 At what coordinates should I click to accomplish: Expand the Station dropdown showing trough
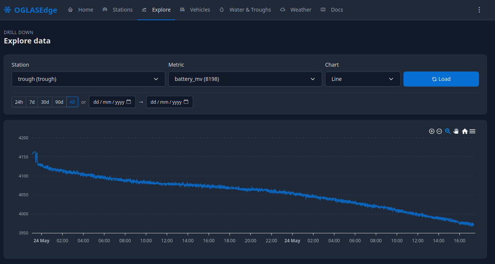click(88, 79)
